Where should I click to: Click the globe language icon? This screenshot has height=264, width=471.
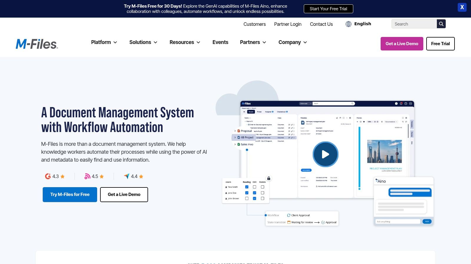coord(349,24)
